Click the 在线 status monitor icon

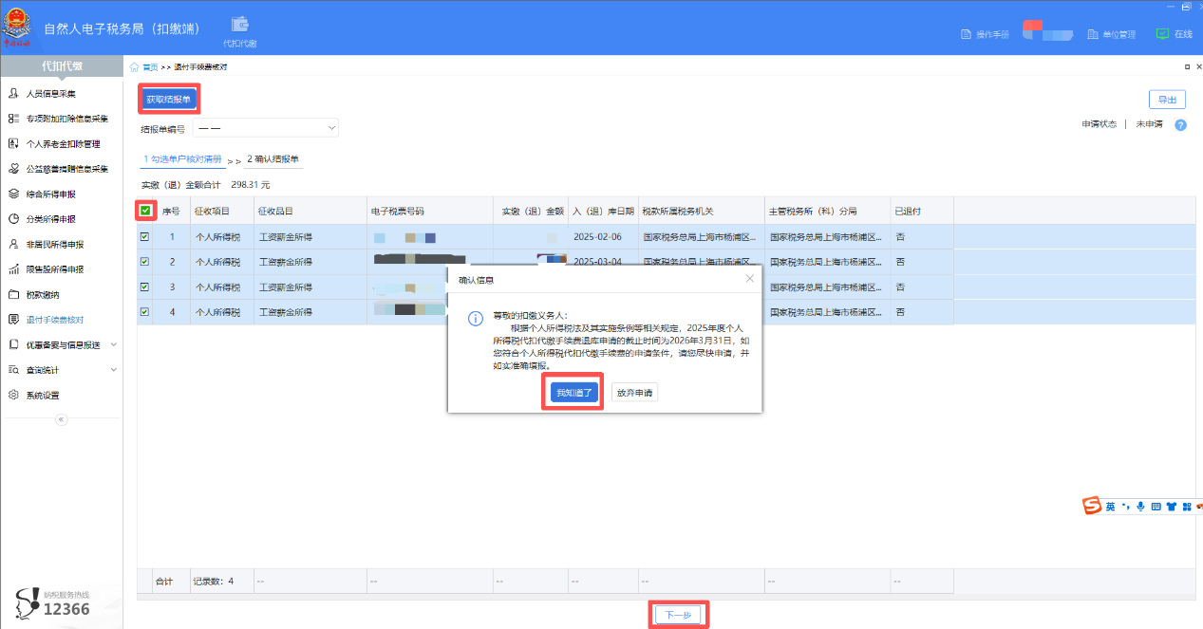coord(1162,34)
